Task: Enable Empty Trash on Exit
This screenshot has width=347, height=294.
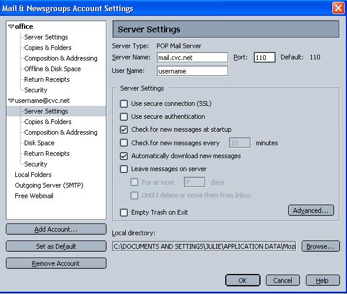Action: coord(124,212)
